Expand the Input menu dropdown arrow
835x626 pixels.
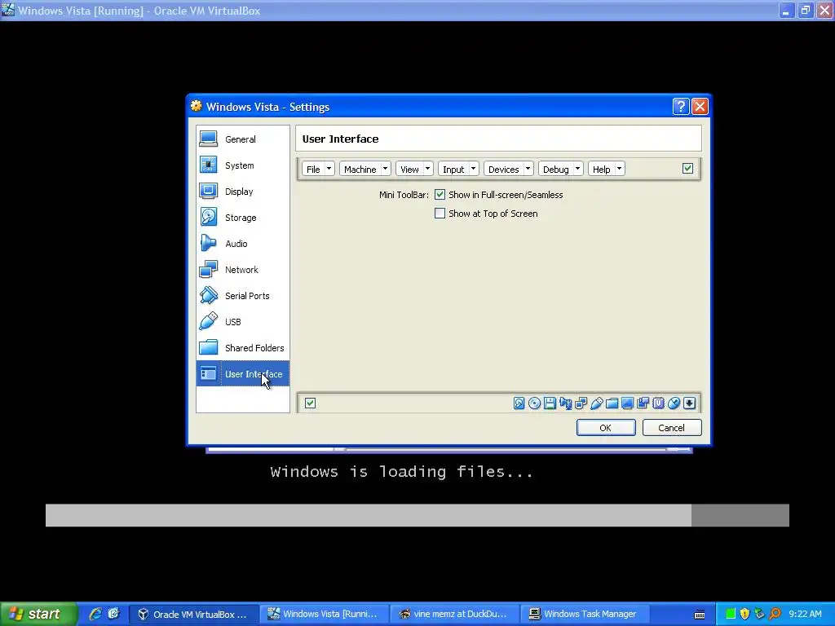click(474, 169)
